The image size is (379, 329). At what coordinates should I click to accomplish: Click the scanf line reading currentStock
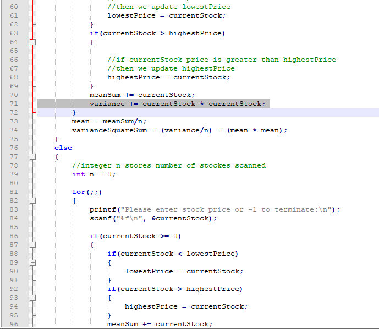point(153,218)
